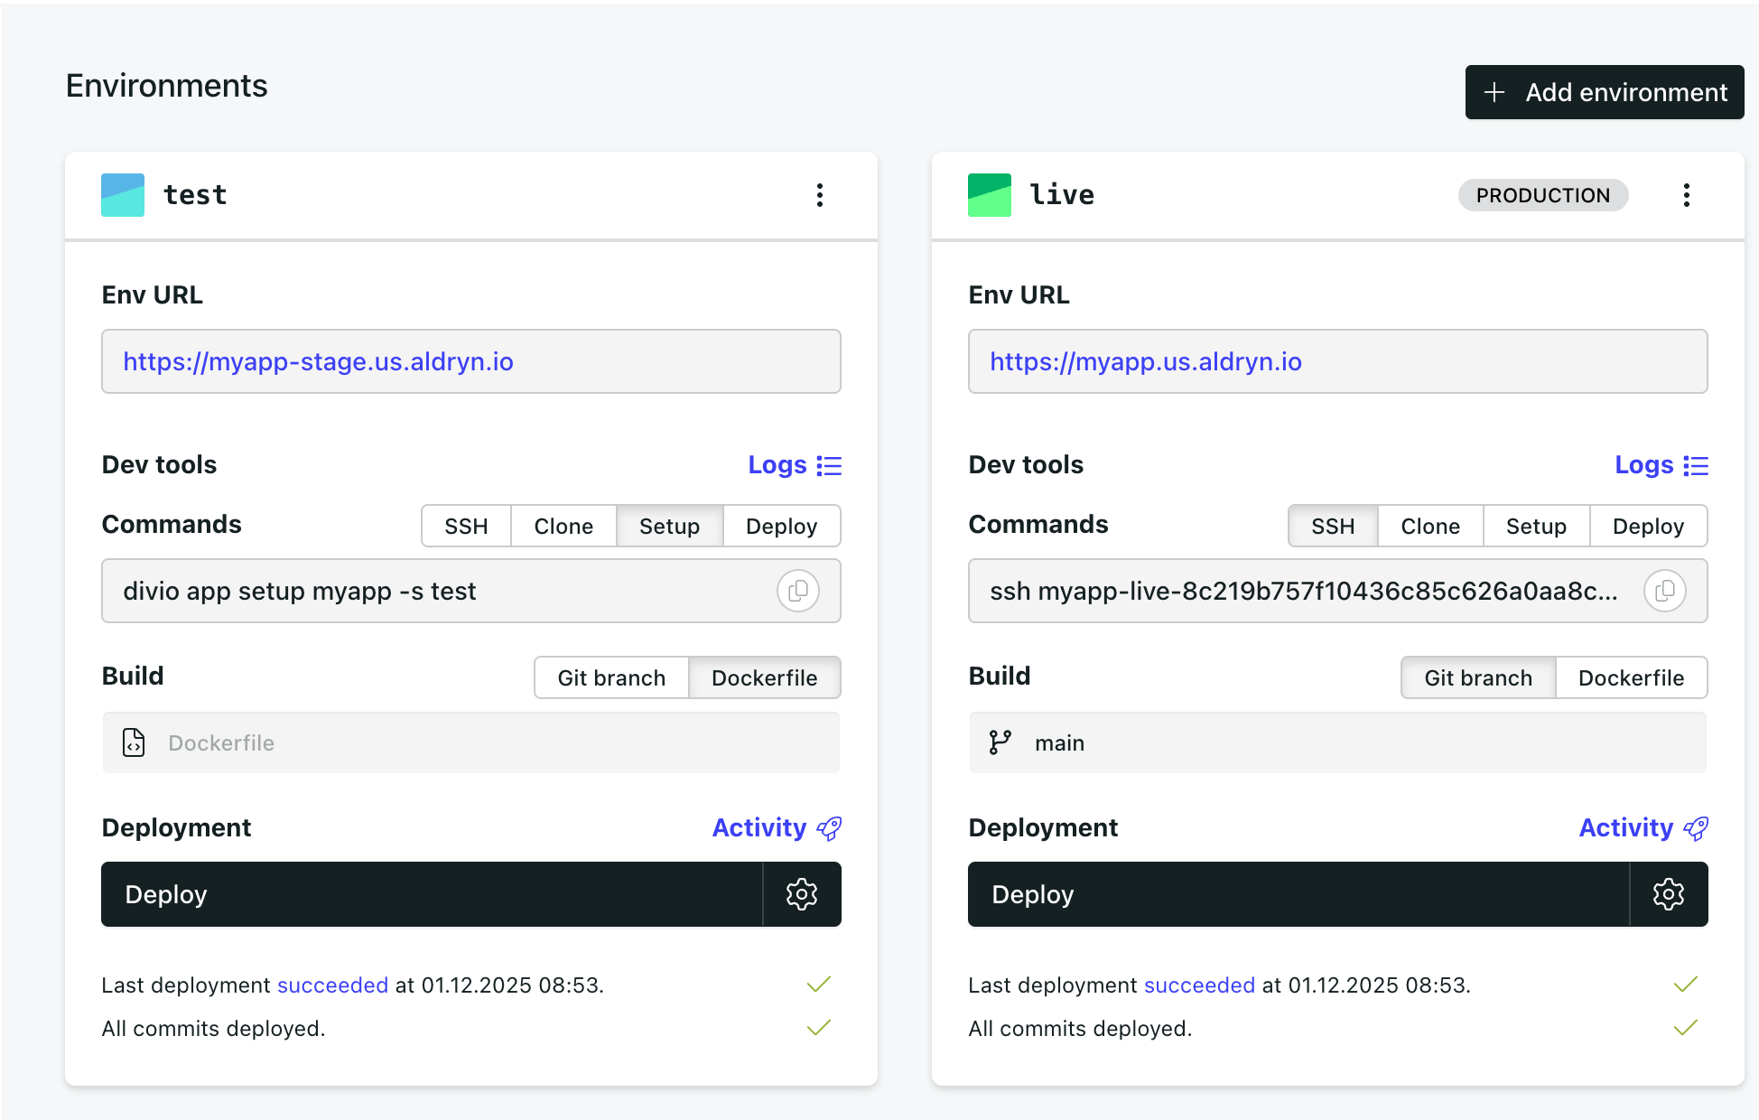Open deployment settings gear for live environment
This screenshot has height=1120, width=1759.
pyautogui.click(x=1668, y=894)
